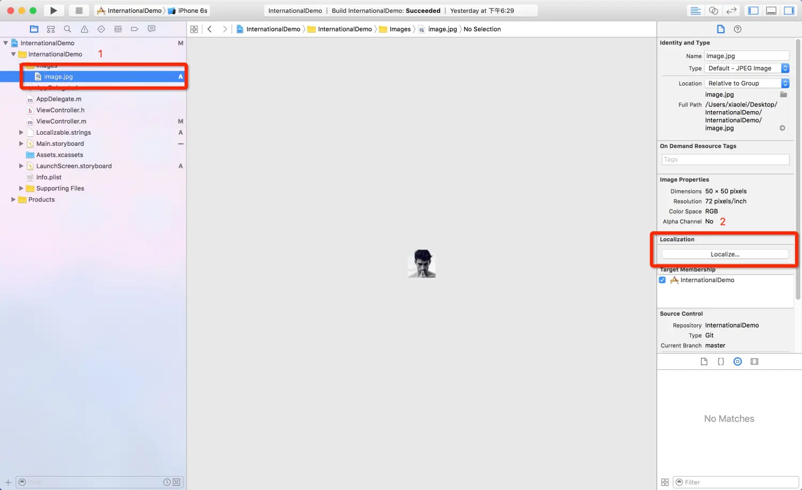Select Assets.xcassets
This screenshot has width=802, height=490.
click(x=59, y=155)
